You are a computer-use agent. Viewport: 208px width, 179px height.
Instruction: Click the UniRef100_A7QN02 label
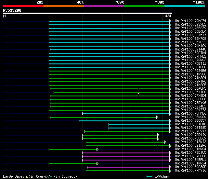pos(190,60)
